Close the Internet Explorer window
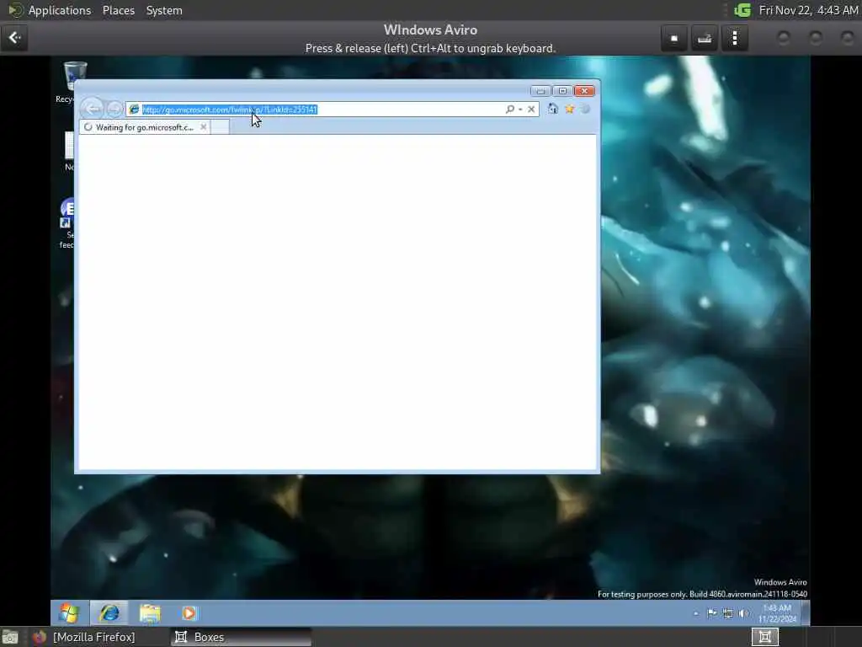The height and width of the screenshot is (647, 862). [x=584, y=91]
